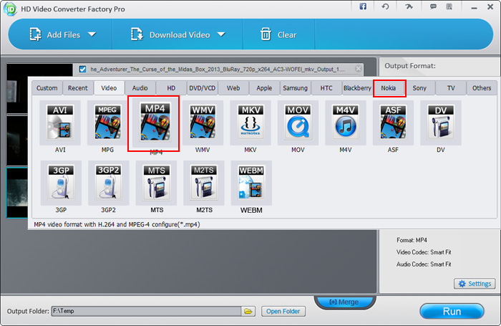The width and height of the screenshot is (501, 326).
Task: Select the AVI format icon
Action: [x=60, y=123]
